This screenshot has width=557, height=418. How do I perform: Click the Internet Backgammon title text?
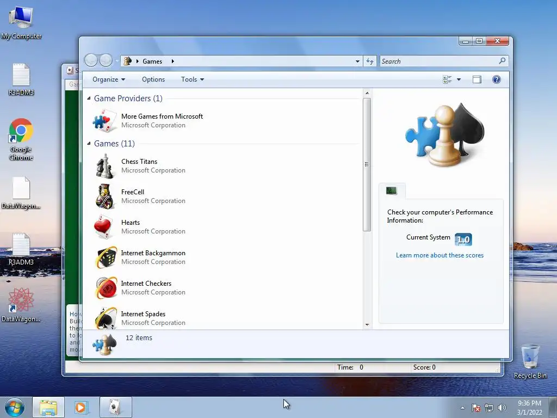[153, 253]
